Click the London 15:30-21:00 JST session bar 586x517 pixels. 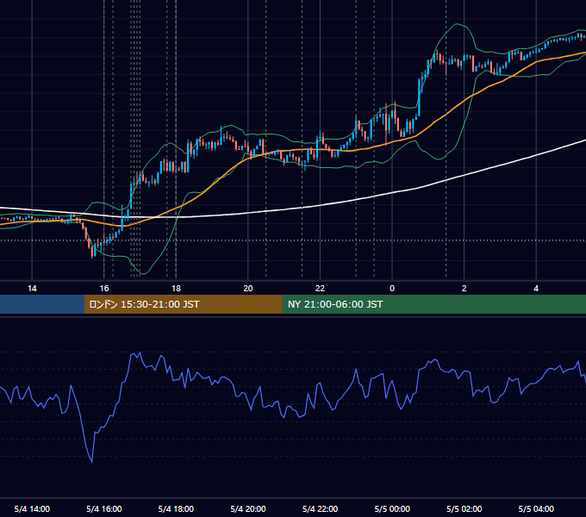pyautogui.click(x=183, y=304)
